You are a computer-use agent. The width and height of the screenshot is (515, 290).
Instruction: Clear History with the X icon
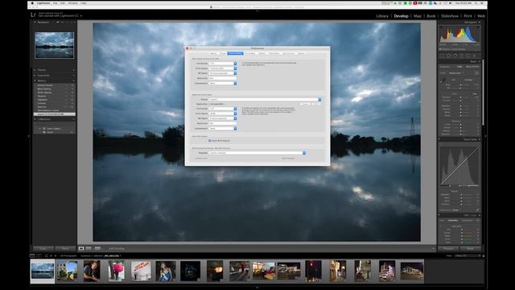coord(73,81)
